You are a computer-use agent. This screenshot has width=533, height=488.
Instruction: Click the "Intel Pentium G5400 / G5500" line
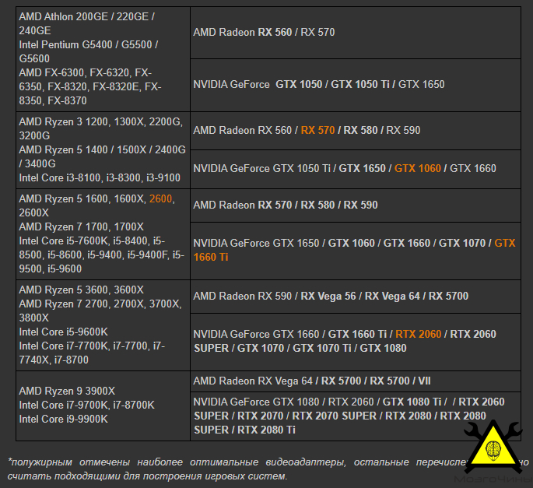[89, 44]
